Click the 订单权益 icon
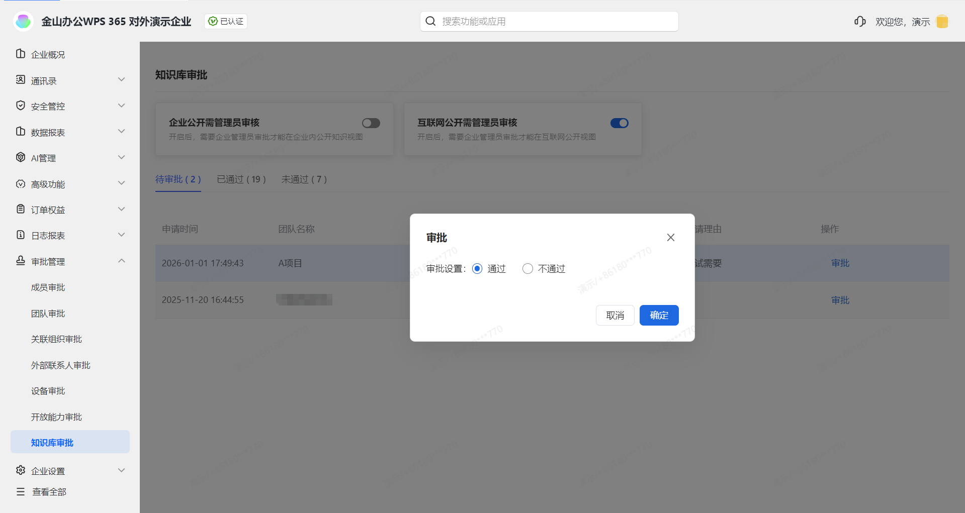This screenshot has width=965, height=513. [x=21, y=209]
